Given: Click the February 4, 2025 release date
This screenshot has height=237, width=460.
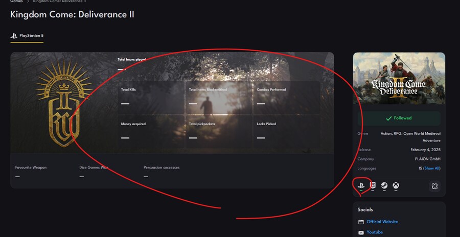Looking at the screenshot, I should coord(425,150).
